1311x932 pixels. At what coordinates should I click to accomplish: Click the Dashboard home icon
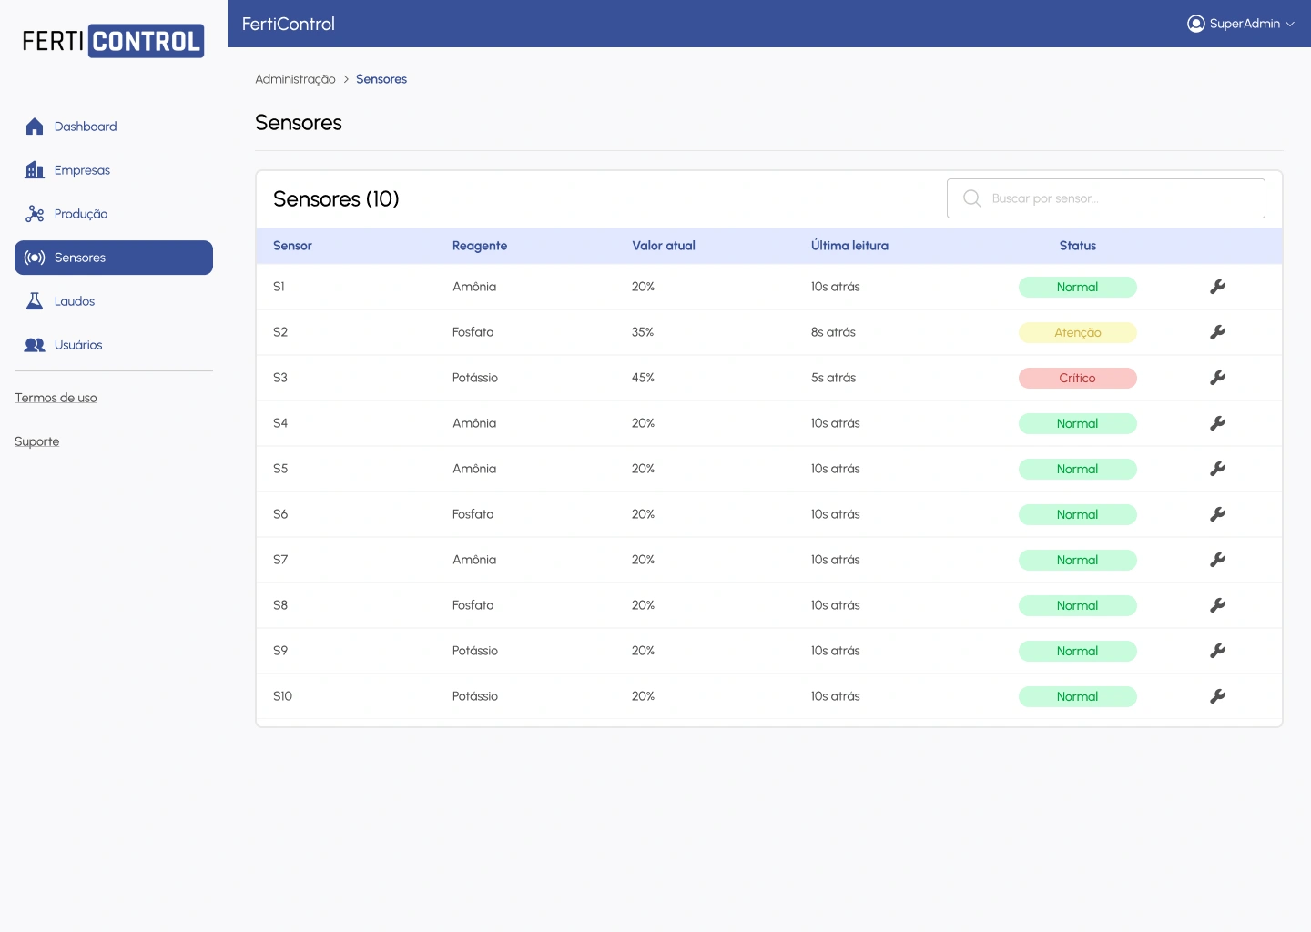coord(35,127)
